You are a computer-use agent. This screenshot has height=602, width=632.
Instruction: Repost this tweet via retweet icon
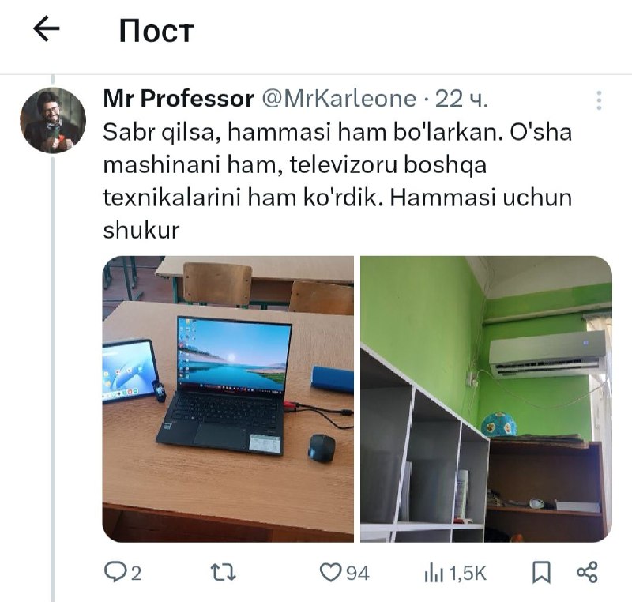(224, 572)
